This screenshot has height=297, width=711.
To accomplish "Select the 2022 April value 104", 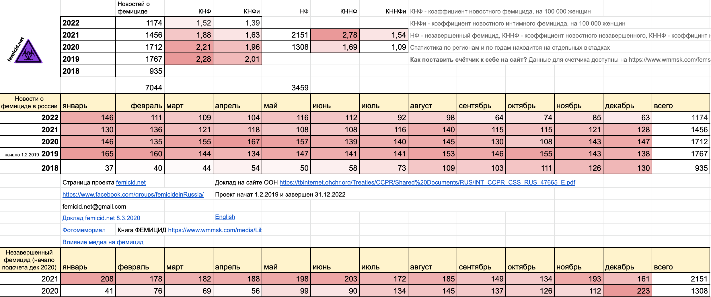I will (x=237, y=117).
